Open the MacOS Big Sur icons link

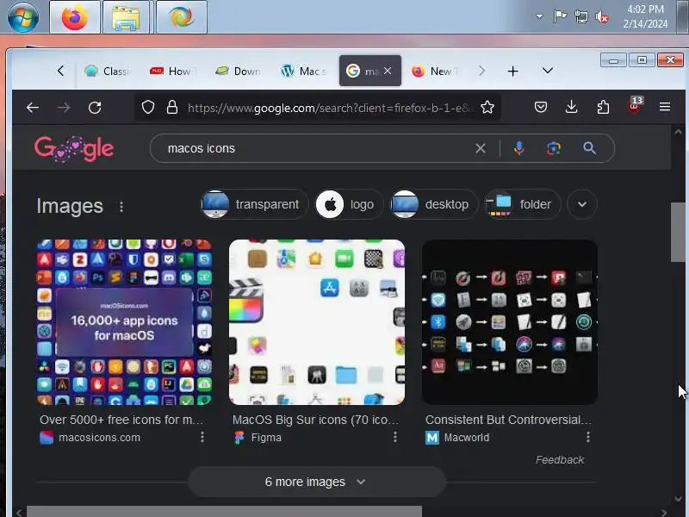click(315, 420)
